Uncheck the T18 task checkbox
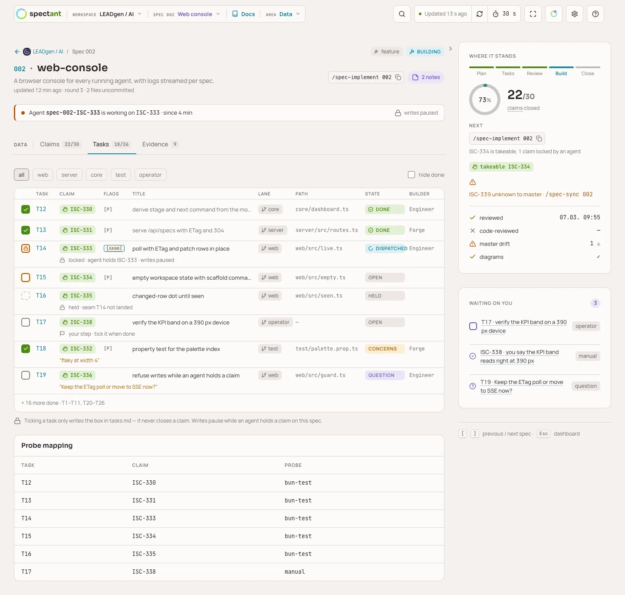This screenshot has height=595, width=625. pos(26,349)
